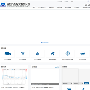The height and width of the screenshot is (90, 90).
Task: Click the company news image area
Action: (45, 76)
